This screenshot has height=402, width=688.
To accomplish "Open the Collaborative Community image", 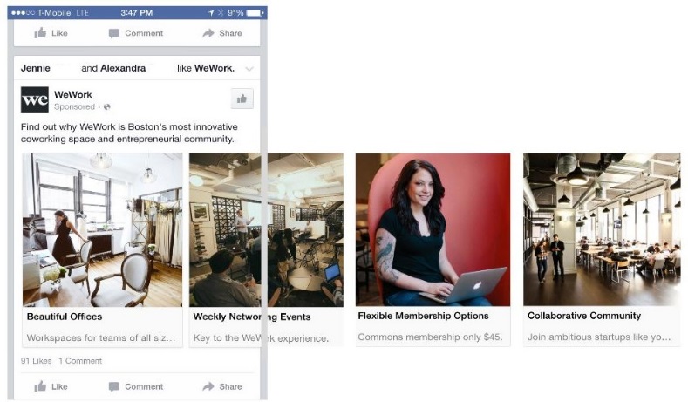I will point(602,229).
